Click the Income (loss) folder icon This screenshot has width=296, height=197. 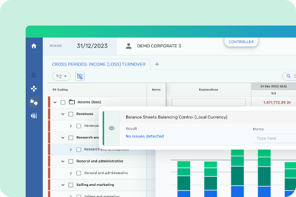pos(72,102)
